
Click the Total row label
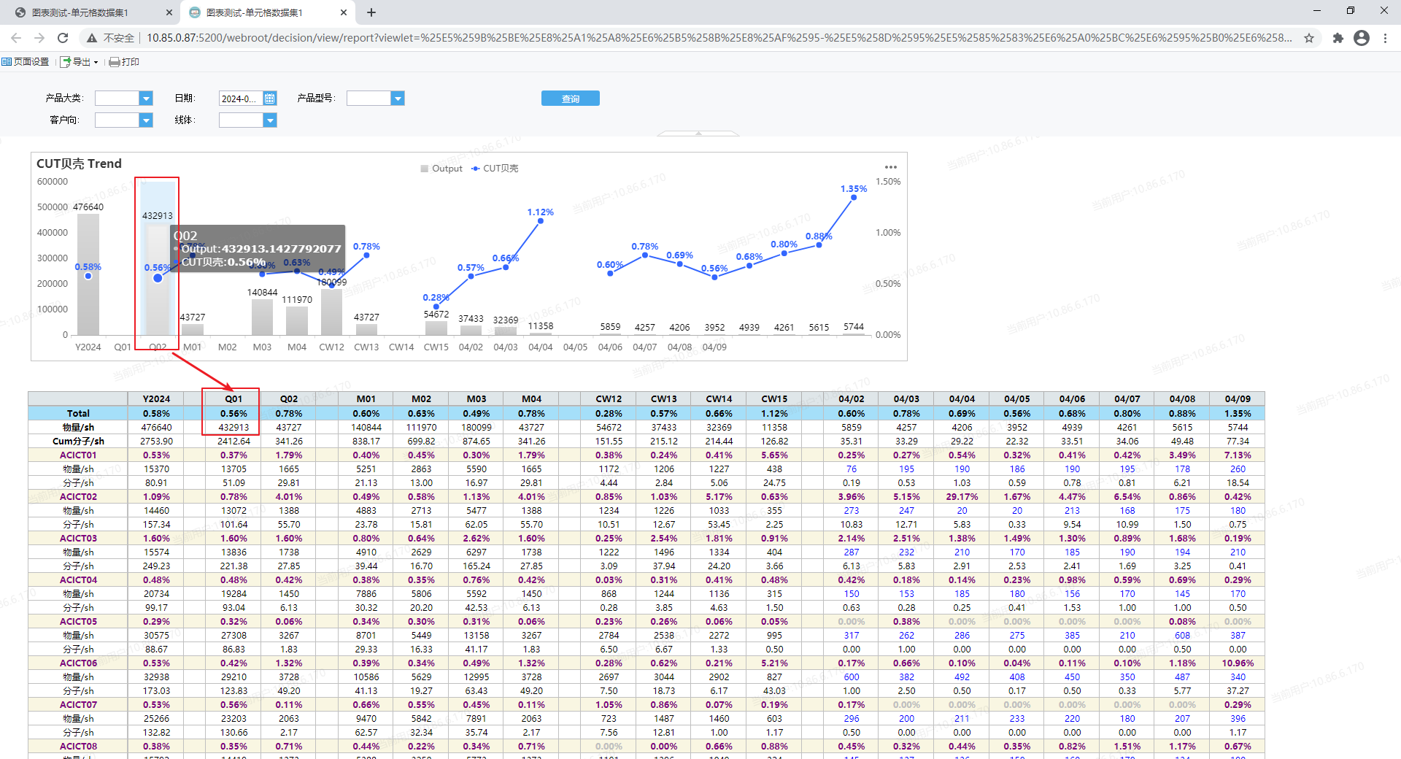78,413
